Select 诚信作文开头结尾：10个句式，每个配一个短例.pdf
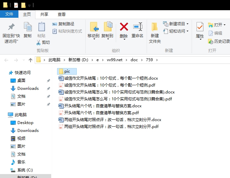Screen dimensions: 230x178 click(107, 85)
